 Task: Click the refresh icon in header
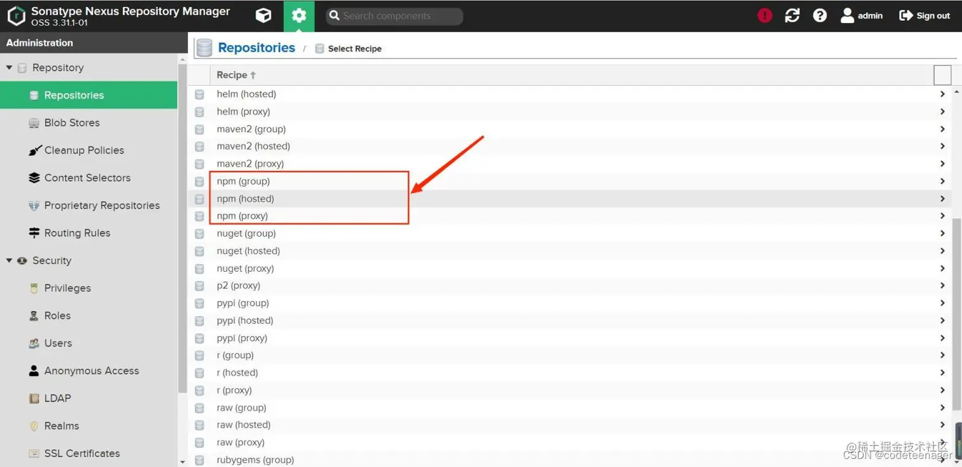[792, 16]
